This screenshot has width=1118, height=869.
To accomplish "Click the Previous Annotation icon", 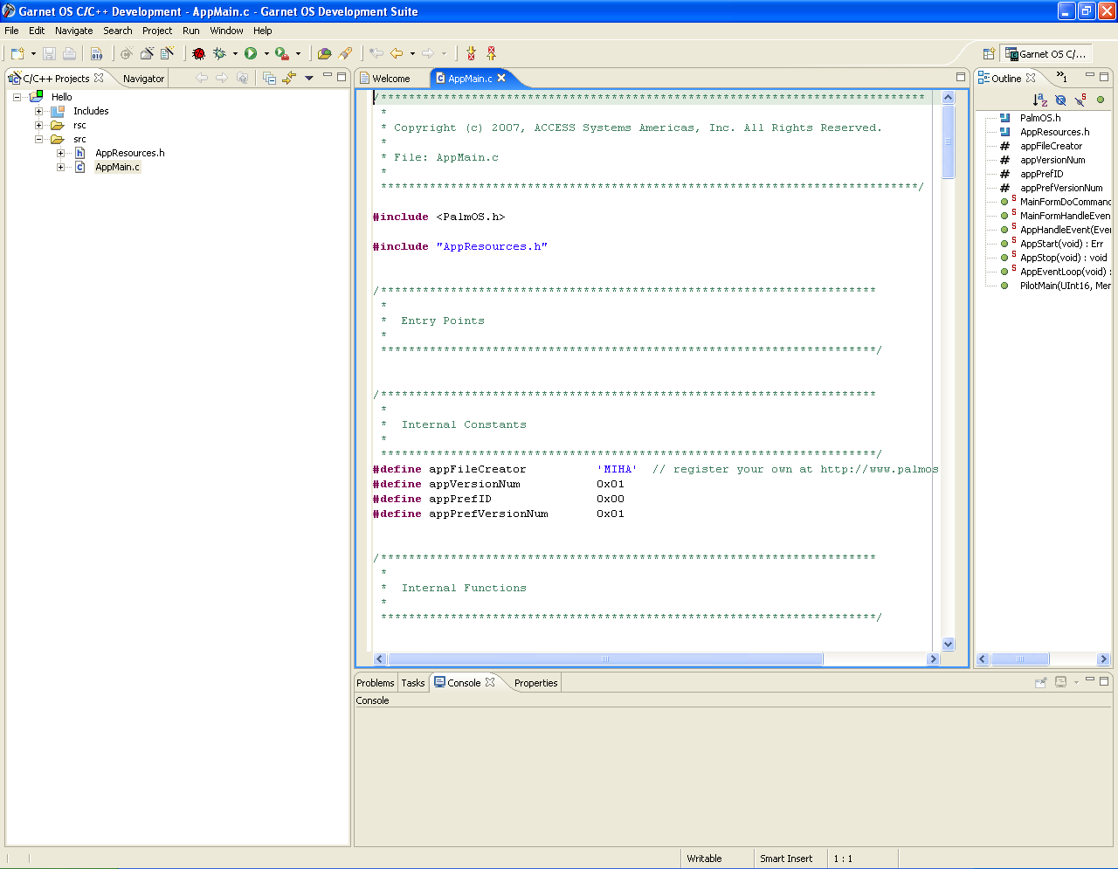I will click(491, 53).
